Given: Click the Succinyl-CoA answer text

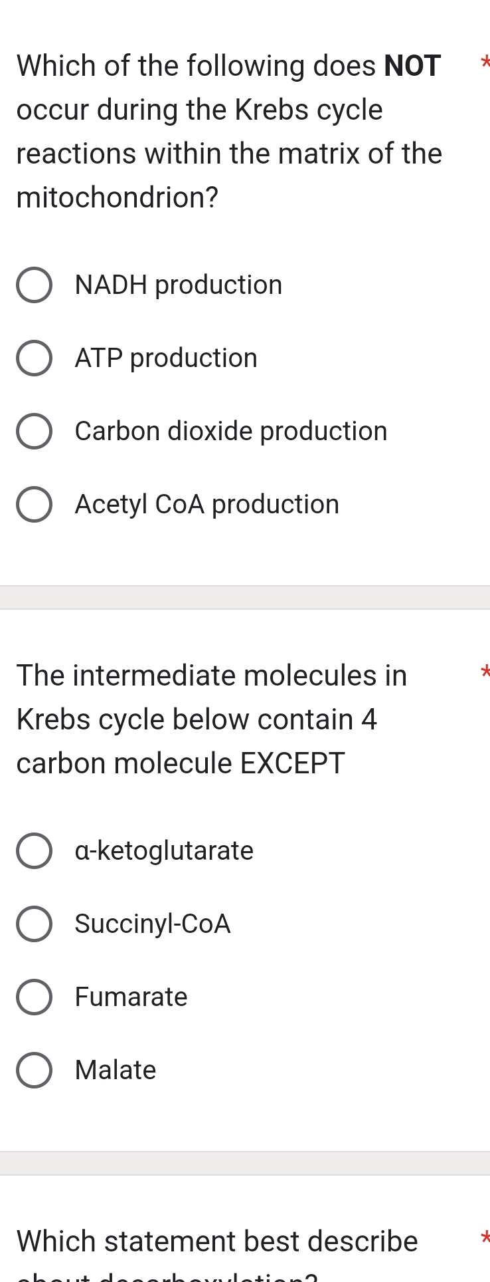Looking at the screenshot, I should pyautogui.click(x=152, y=924).
